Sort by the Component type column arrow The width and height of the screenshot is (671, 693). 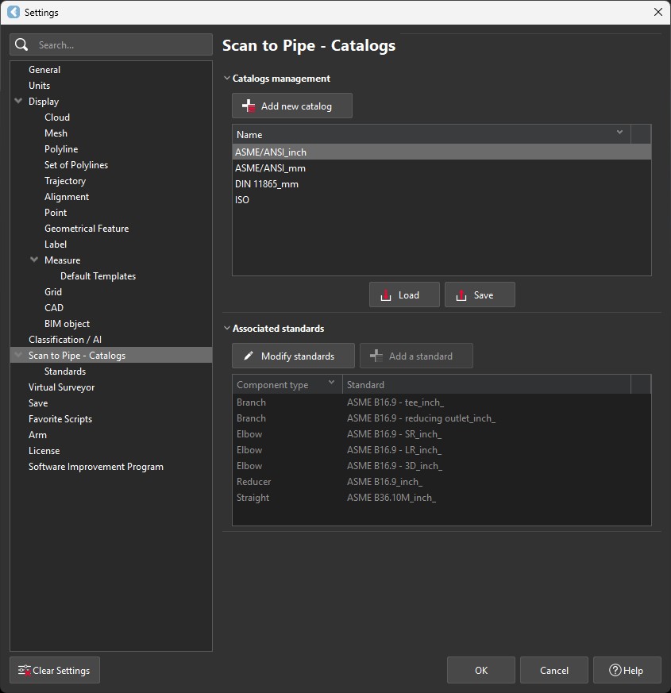pyautogui.click(x=330, y=383)
